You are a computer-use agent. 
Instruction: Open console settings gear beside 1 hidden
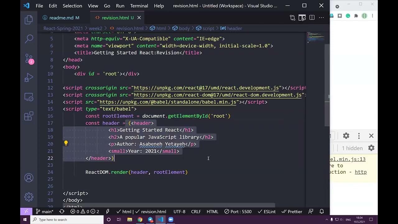(371, 148)
